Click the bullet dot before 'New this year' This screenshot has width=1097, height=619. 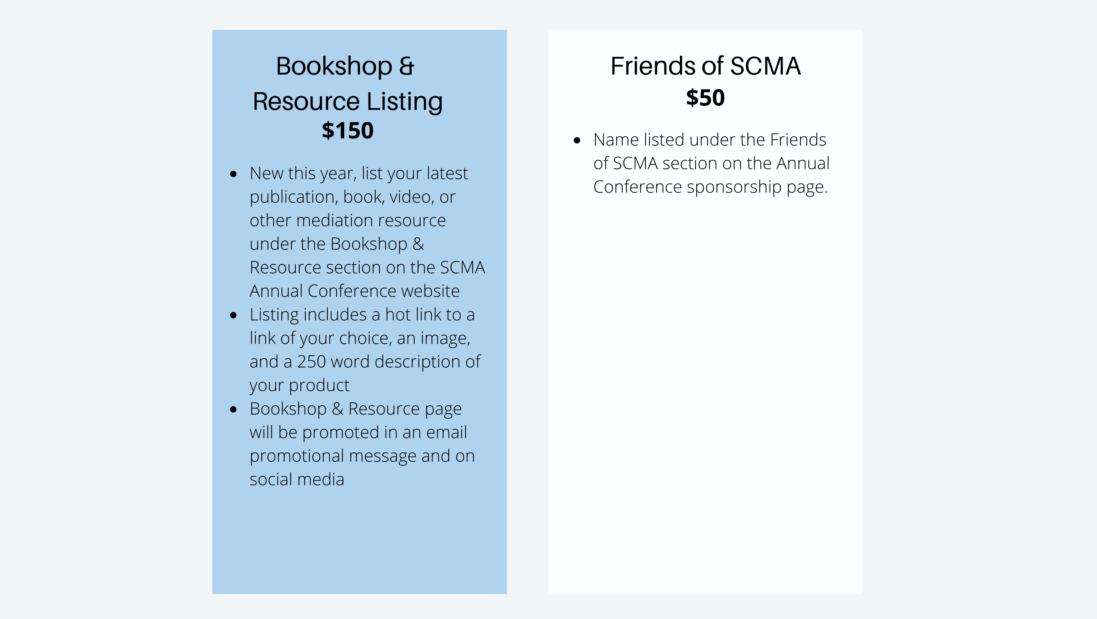[x=233, y=174]
